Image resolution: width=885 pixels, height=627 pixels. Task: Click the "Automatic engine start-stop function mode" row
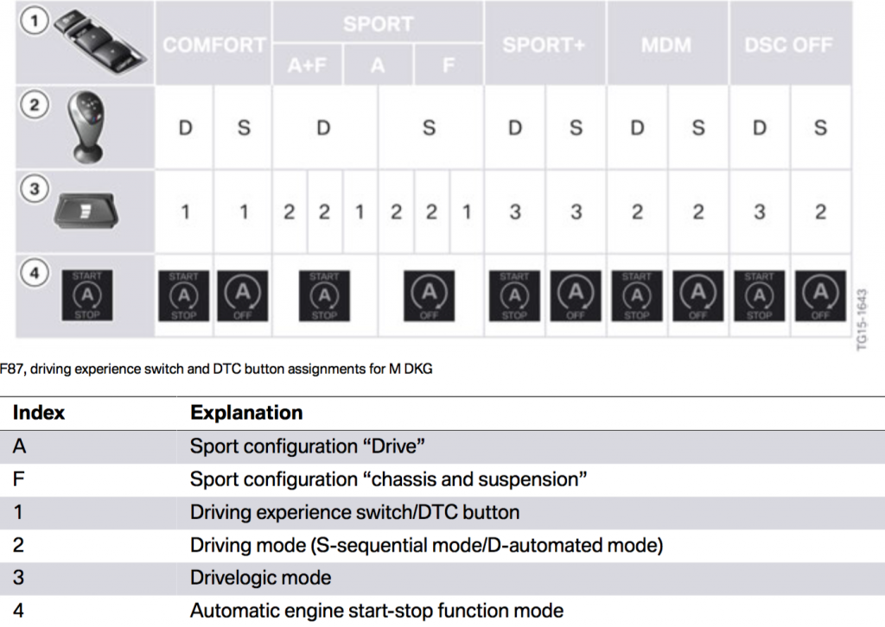click(x=376, y=611)
